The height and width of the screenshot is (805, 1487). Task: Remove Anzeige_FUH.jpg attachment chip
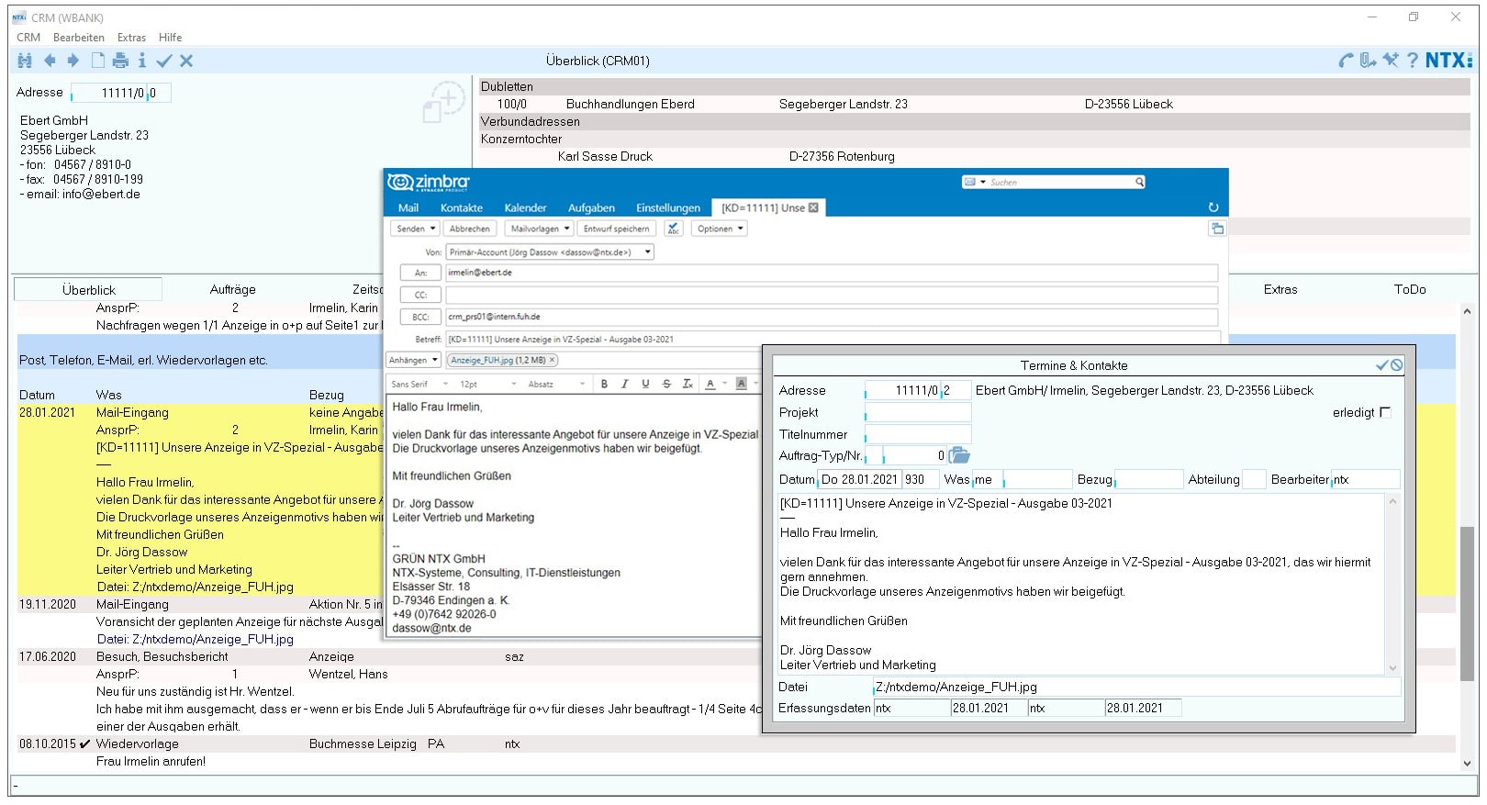pos(553,360)
